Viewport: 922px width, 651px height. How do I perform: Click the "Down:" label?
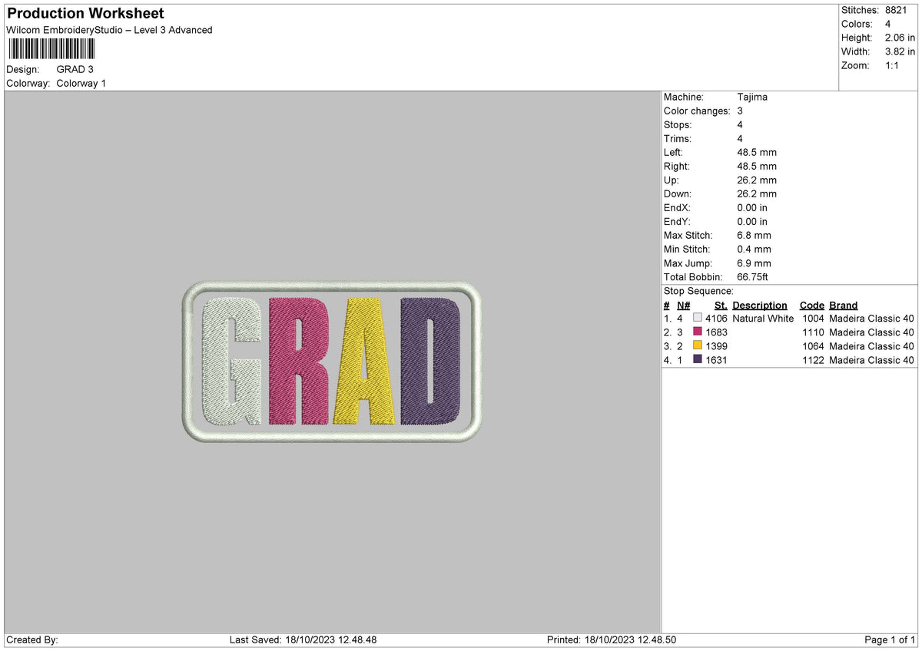tap(678, 193)
